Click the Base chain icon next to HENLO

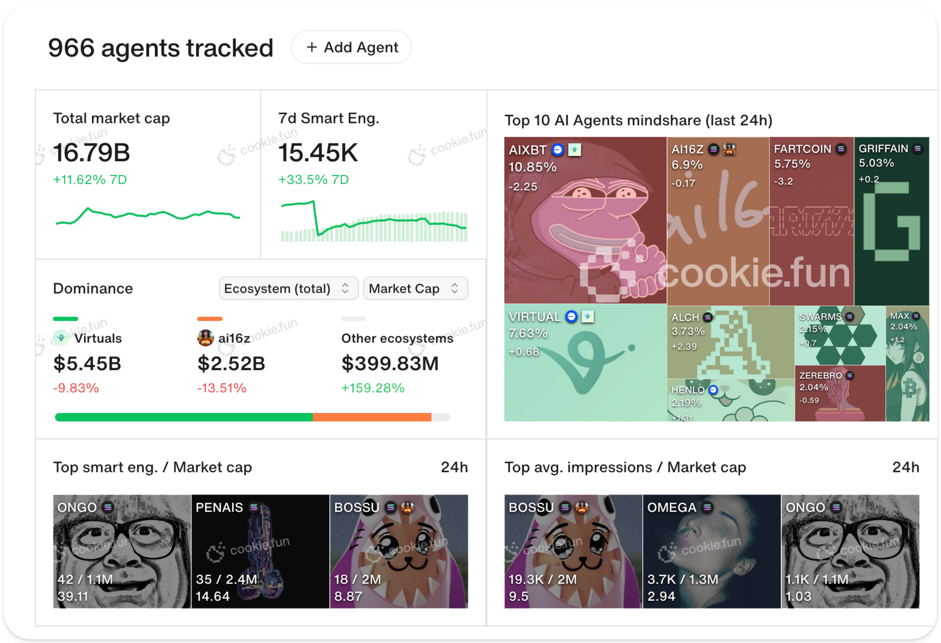tap(713, 390)
